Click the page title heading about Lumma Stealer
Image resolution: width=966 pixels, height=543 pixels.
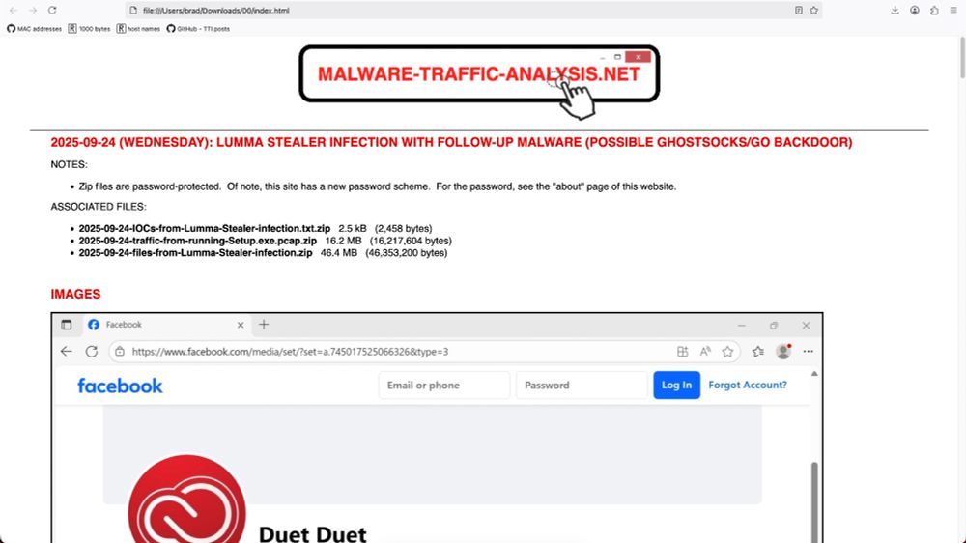pyautogui.click(x=451, y=142)
